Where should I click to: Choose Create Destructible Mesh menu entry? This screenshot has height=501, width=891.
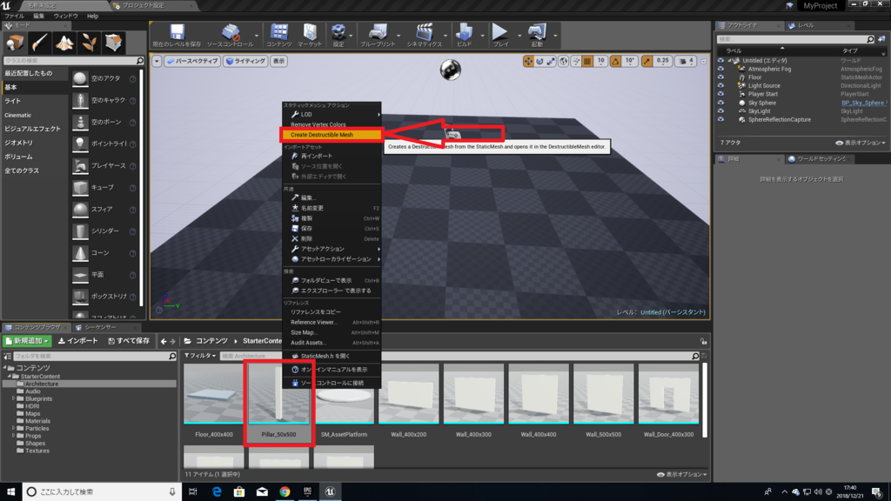click(332, 135)
